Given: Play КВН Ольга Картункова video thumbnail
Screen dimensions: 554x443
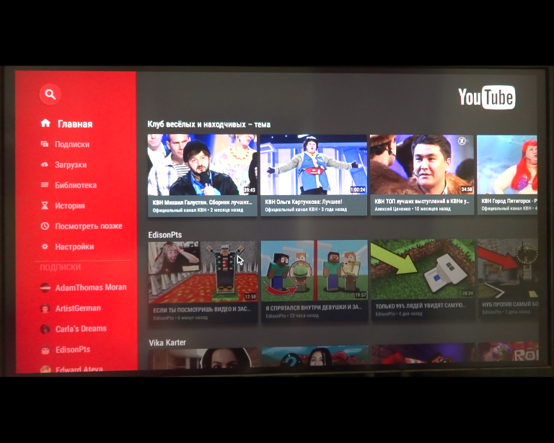Looking at the screenshot, I should coord(314,164).
